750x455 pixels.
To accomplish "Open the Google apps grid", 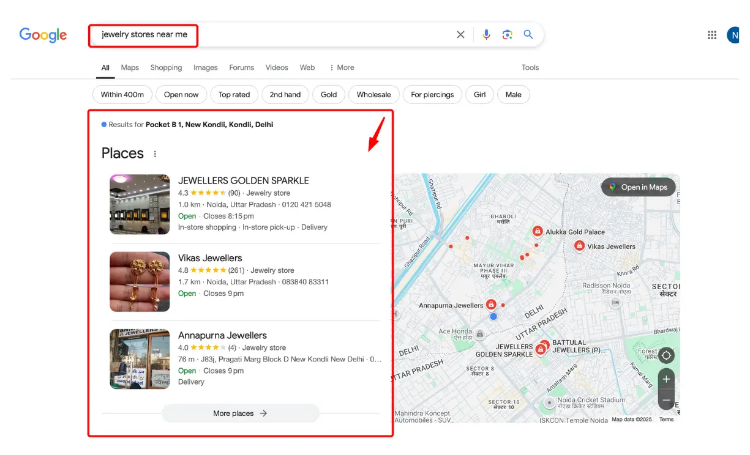I will point(711,35).
